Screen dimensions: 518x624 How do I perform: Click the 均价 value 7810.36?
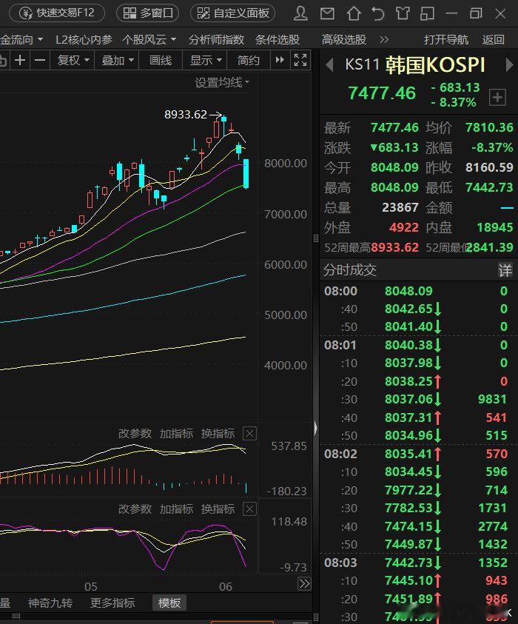coord(489,128)
